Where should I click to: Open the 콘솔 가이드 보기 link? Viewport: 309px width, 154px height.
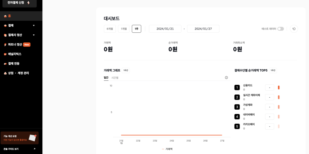pyautogui.click(x=20, y=149)
